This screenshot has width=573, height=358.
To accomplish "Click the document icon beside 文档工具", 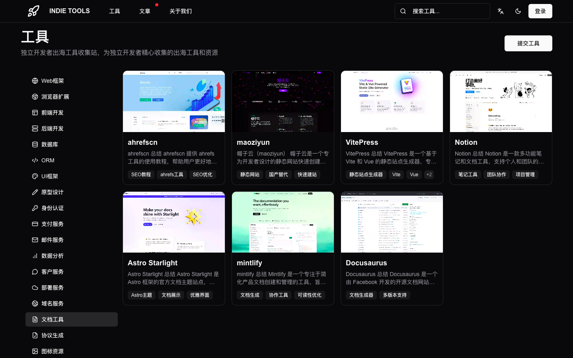I will point(35,319).
